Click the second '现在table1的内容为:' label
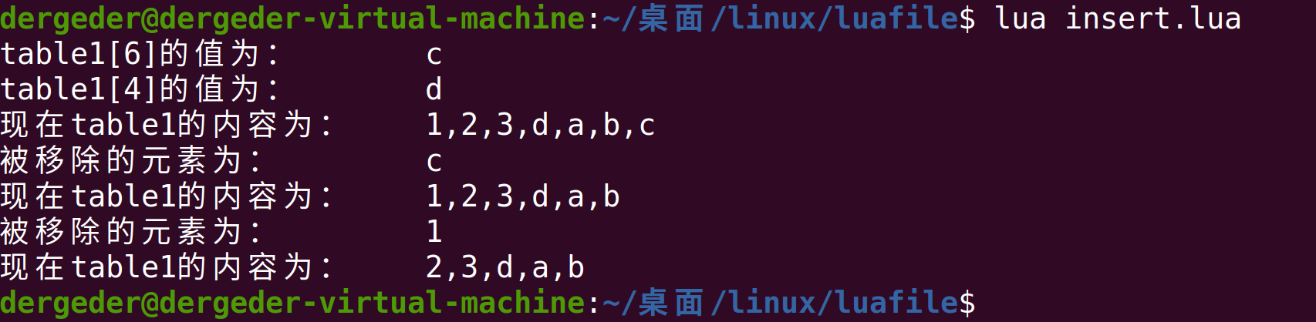1316x322 pixels. [167, 196]
